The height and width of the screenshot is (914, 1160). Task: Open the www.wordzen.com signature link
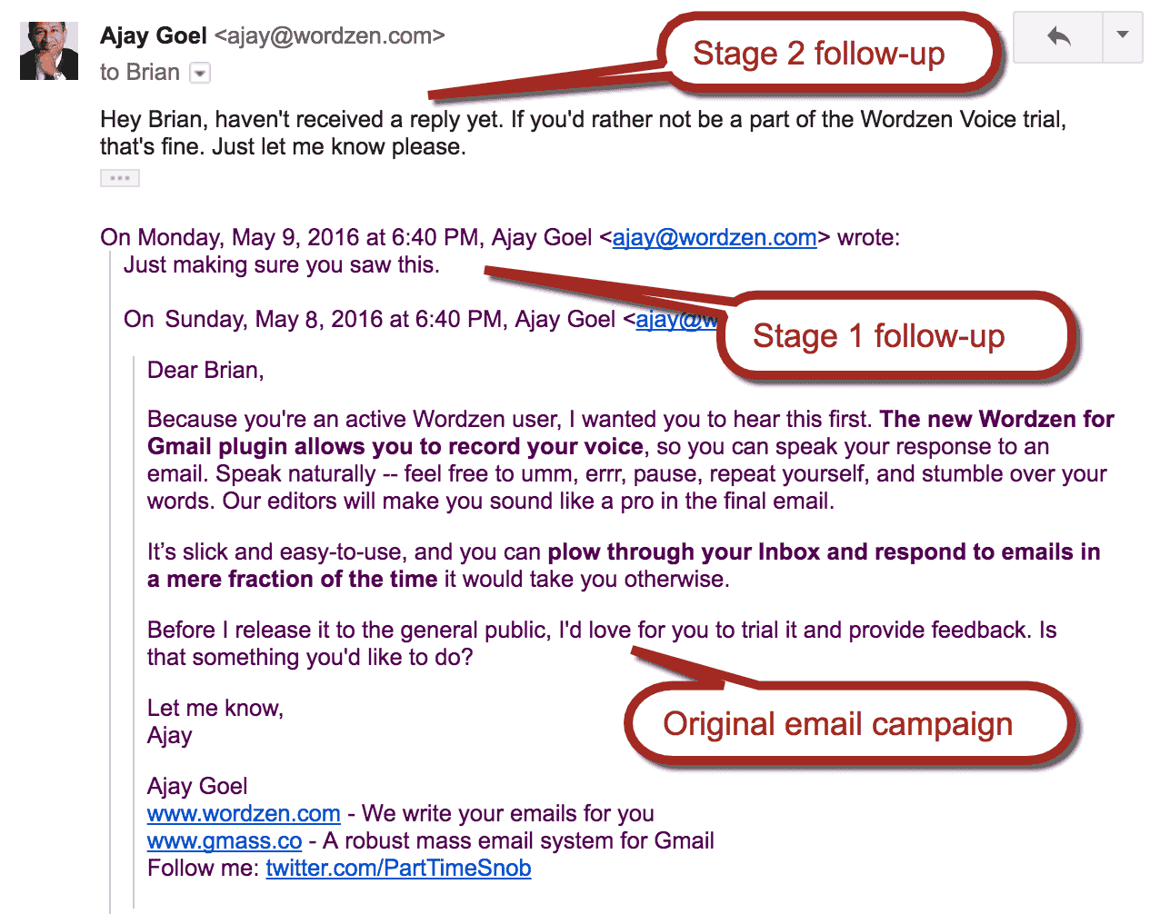244,814
